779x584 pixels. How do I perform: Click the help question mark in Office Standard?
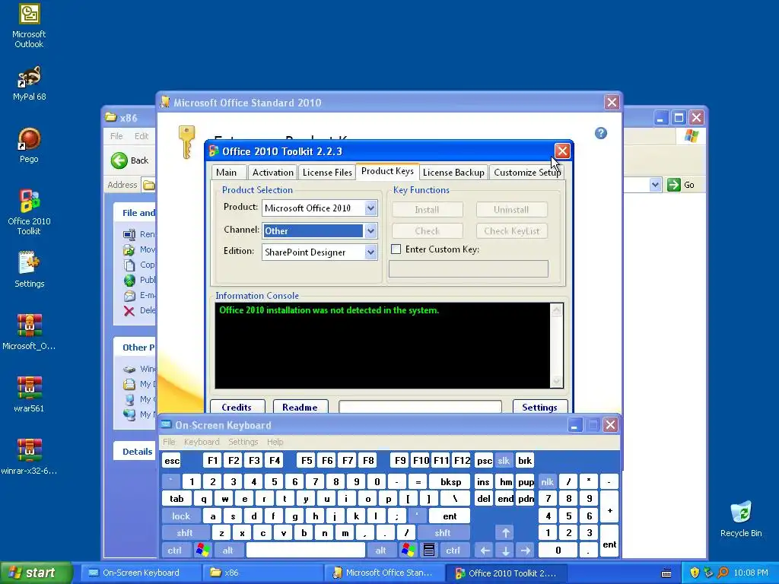click(601, 133)
